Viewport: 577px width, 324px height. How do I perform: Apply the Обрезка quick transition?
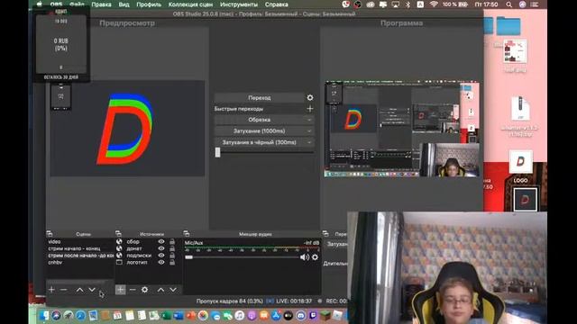pos(259,120)
